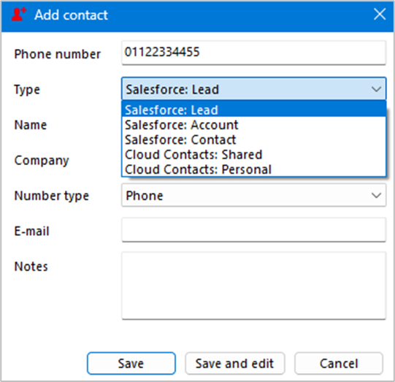Choose Salesforce: Account from the list
Screen dimensions: 395x382
(x=253, y=125)
